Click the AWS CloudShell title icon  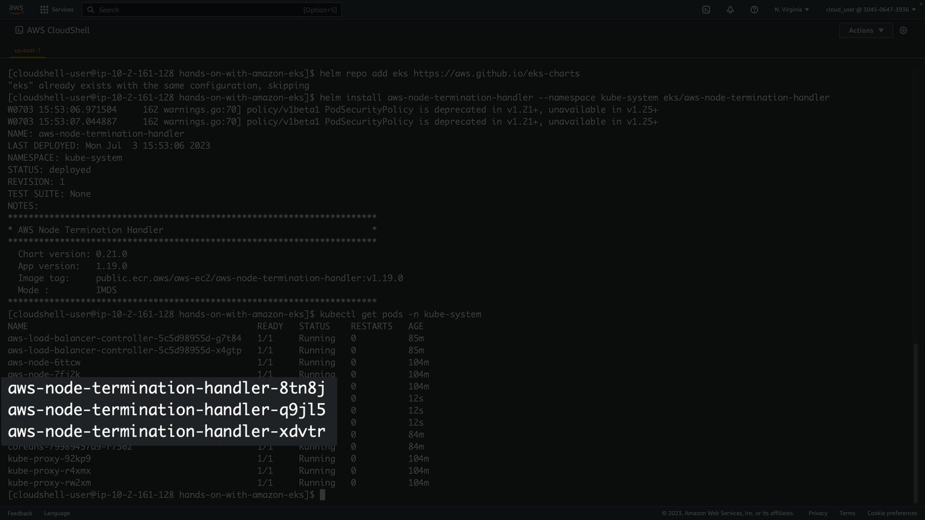19,30
